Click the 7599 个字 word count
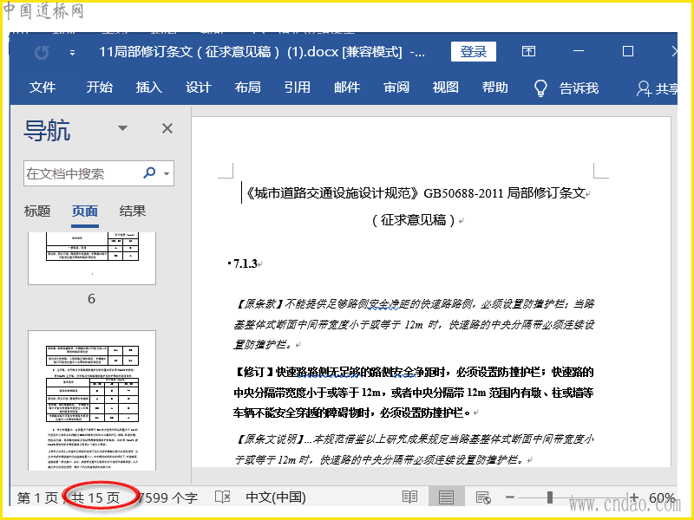This screenshot has width=694, height=520. pyautogui.click(x=168, y=497)
